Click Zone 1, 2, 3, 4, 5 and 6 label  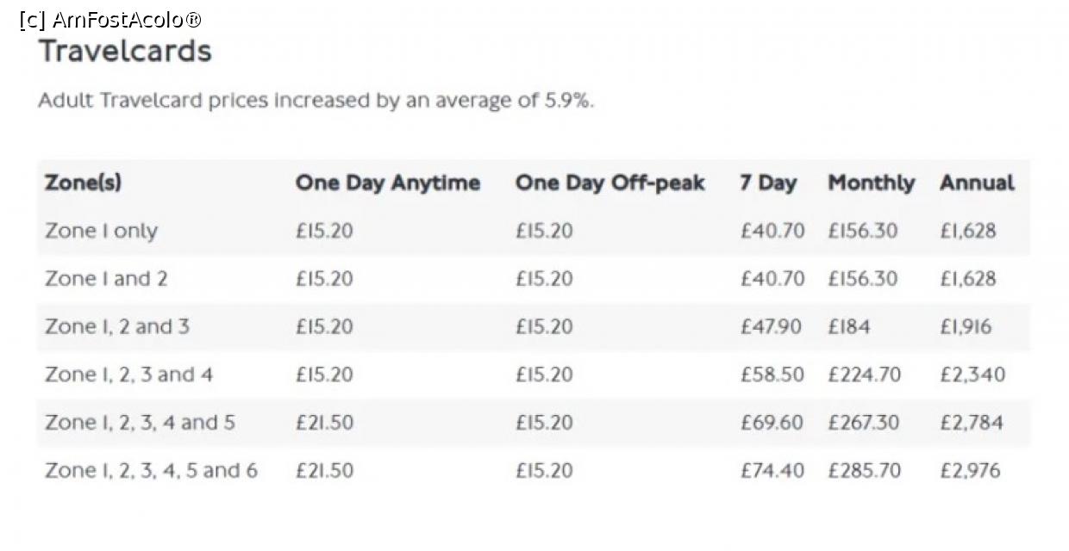coord(151,471)
